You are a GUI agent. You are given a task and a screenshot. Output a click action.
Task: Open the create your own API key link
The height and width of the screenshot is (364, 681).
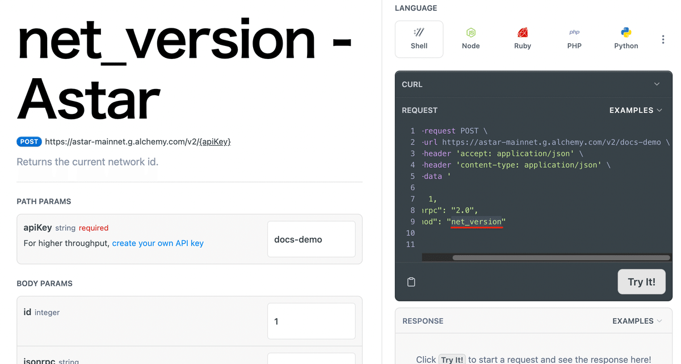[158, 243]
